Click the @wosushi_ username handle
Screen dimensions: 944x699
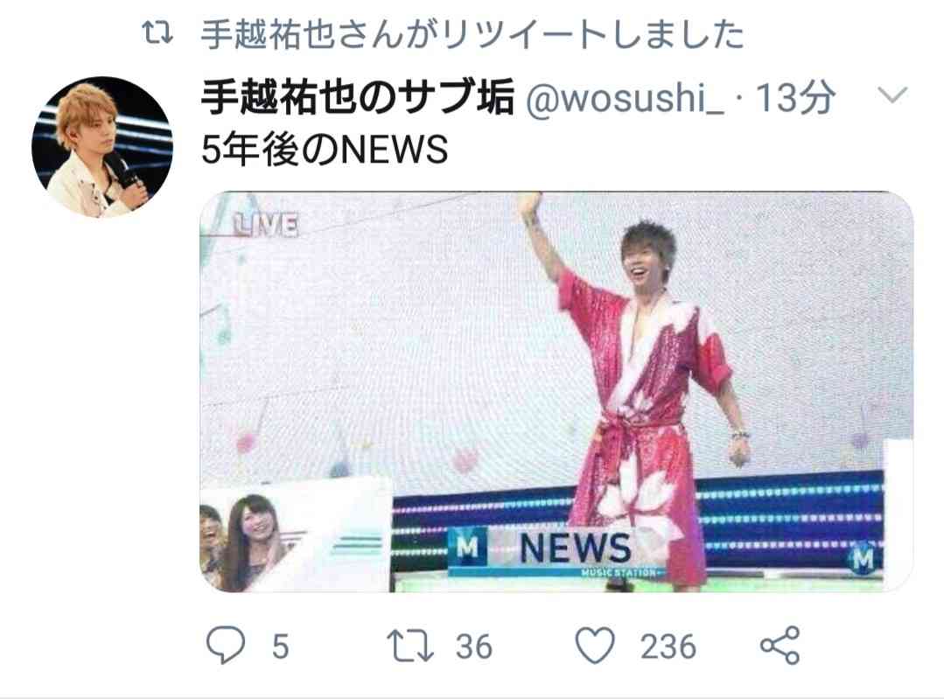[625, 97]
